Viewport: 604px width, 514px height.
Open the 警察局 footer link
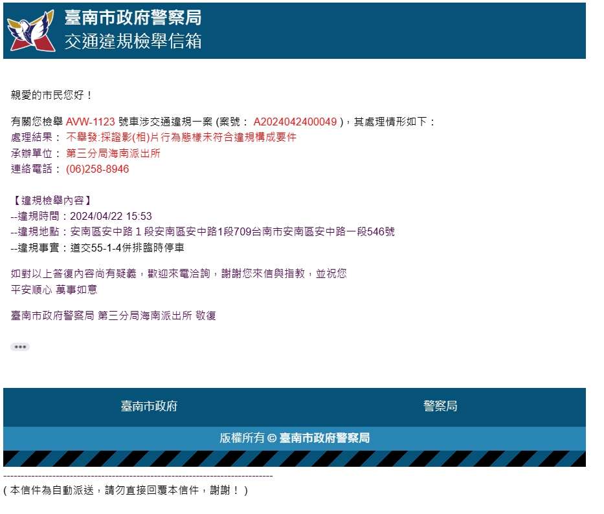click(x=440, y=406)
